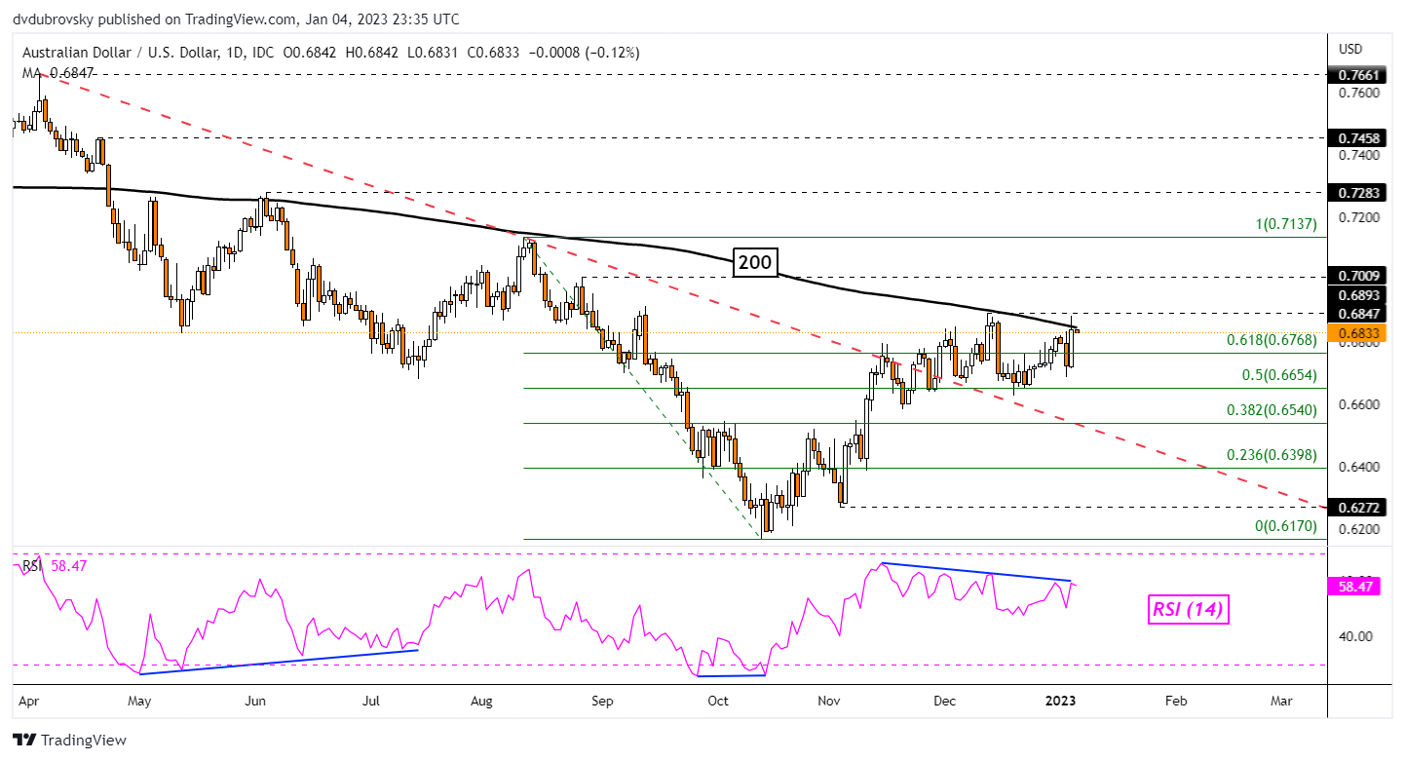The width and height of the screenshot is (1405, 761).
Task: Click the 40.00 RSI axis label
Action: click(1353, 636)
